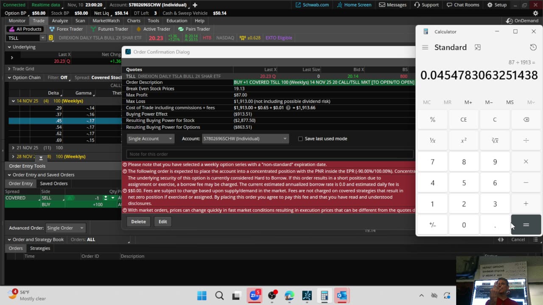Select the All Products sub-tab
Screen dimensions: 543x305
pyautogui.click(x=25, y=29)
